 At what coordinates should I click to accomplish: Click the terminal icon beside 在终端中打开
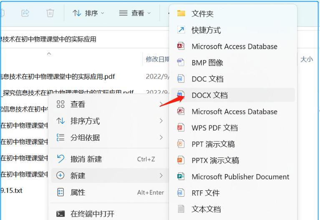click(x=60, y=214)
